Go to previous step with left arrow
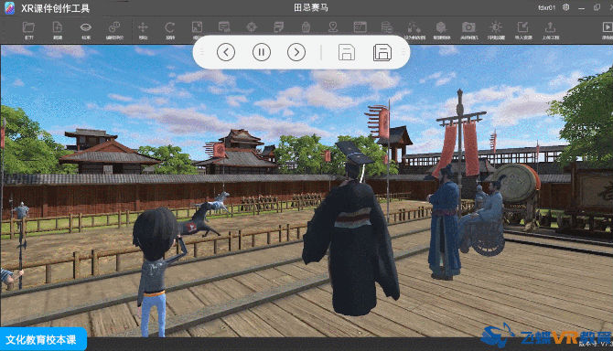Image resolution: width=613 pixels, height=351 pixels. pyautogui.click(x=226, y=52)
